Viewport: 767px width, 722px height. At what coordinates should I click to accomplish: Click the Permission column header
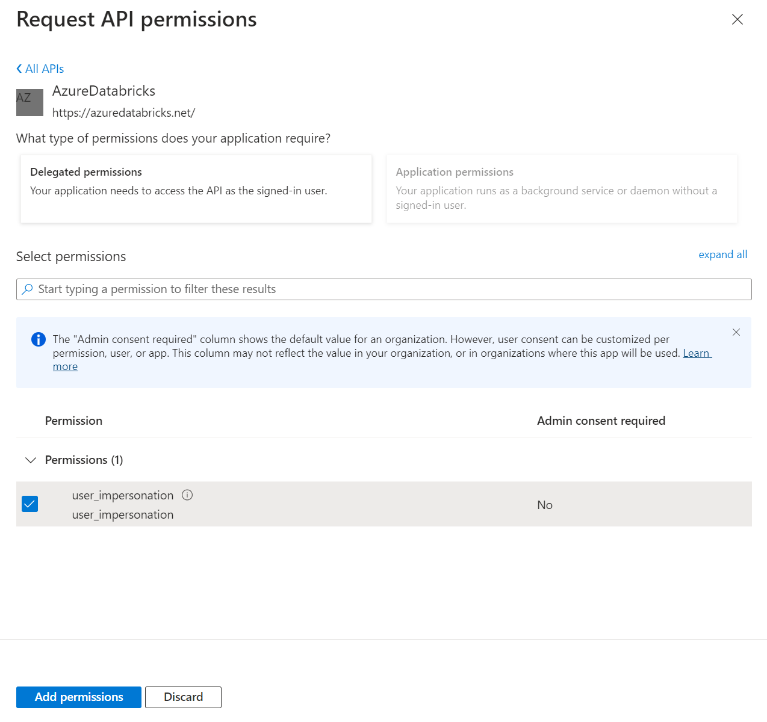pos(73,421)
